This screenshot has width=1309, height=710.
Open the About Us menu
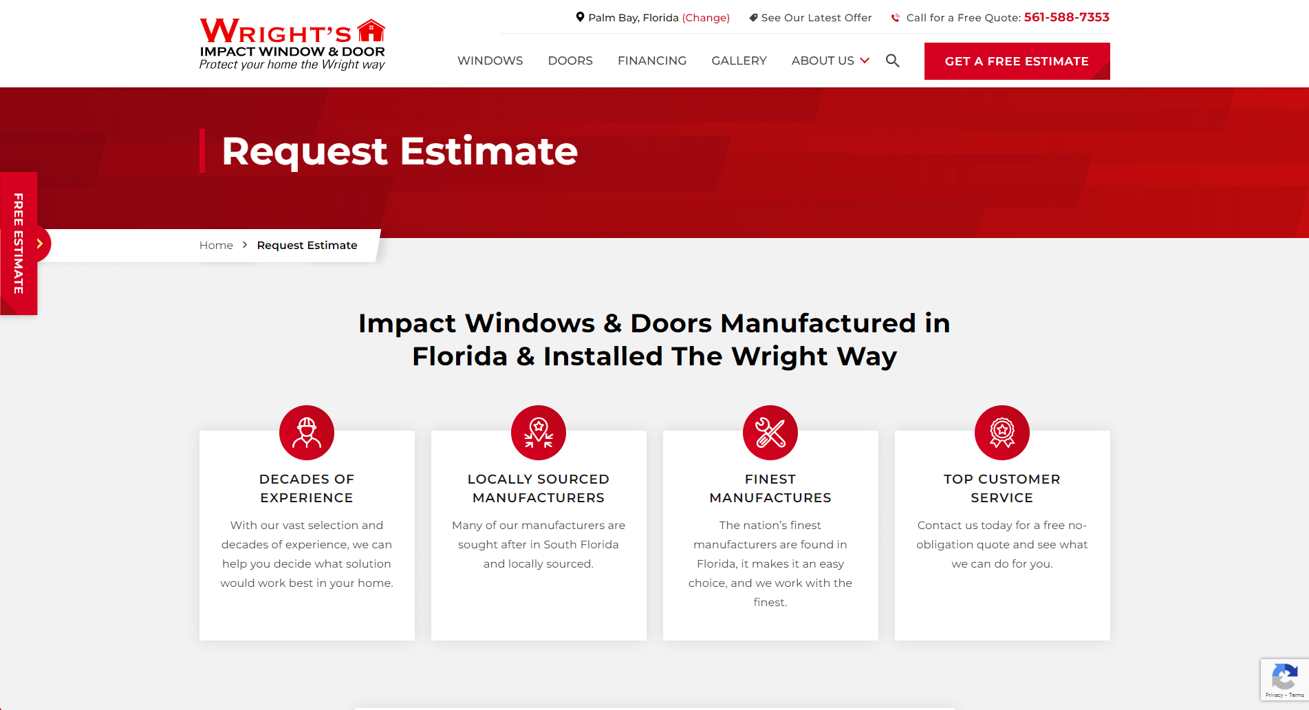pos(823,61)
